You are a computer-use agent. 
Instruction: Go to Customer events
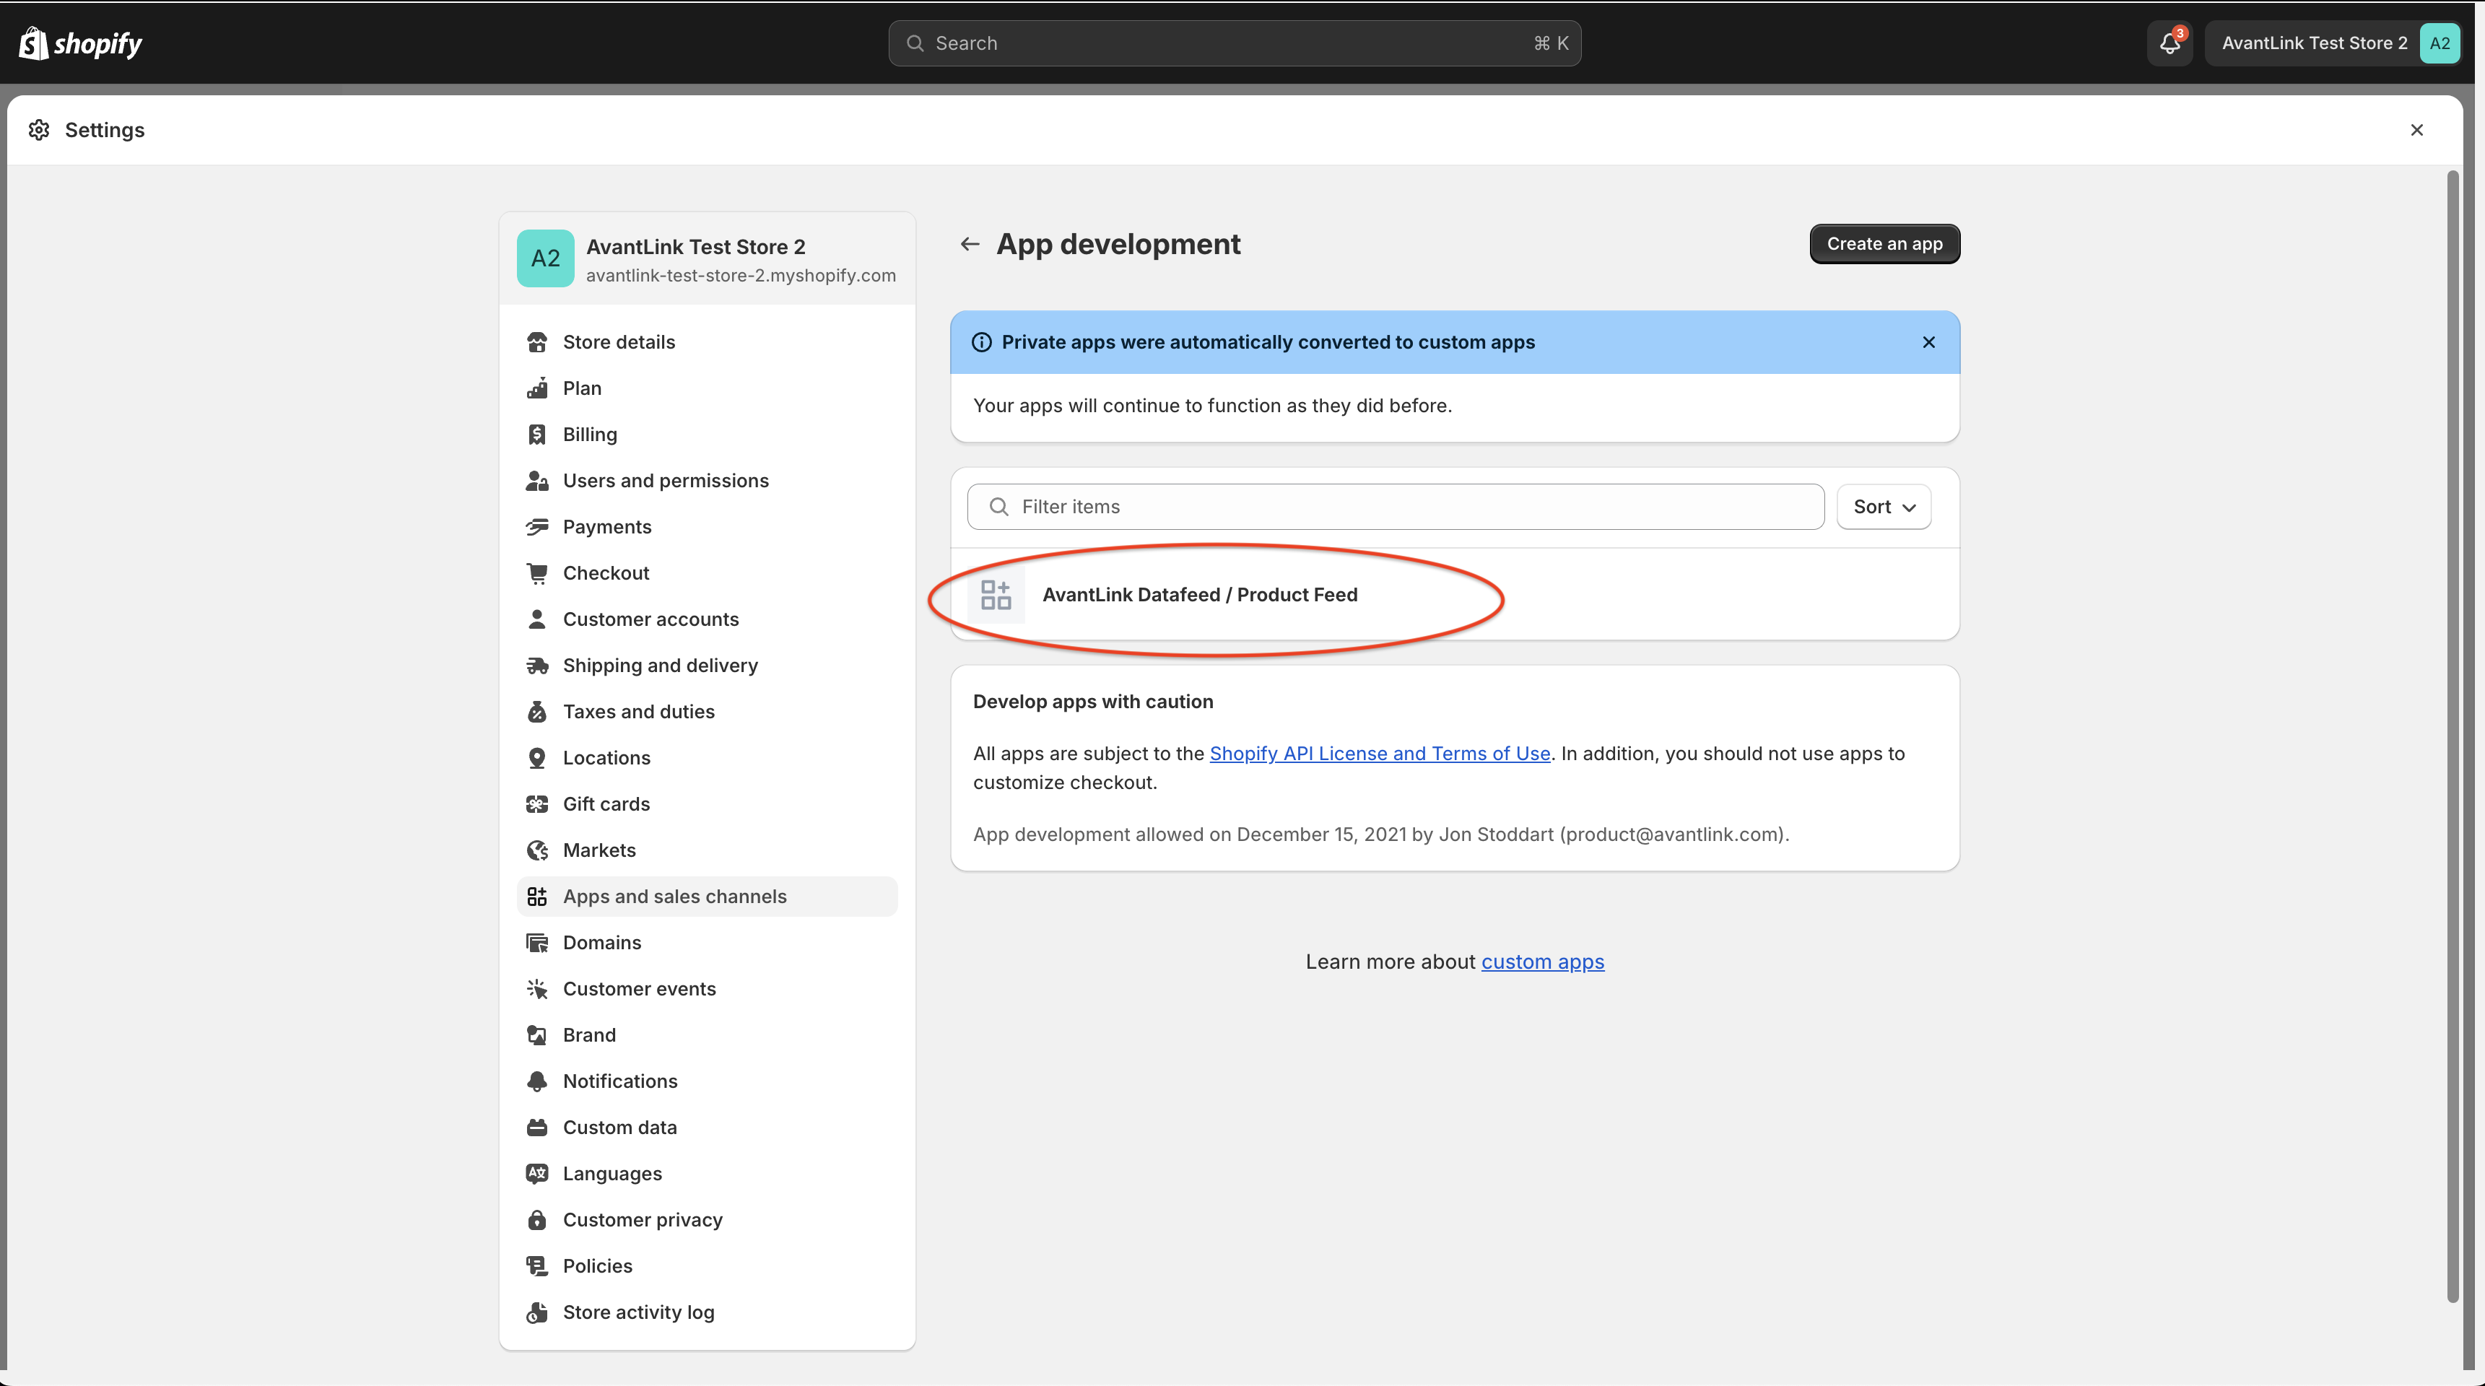click(707, 990)
